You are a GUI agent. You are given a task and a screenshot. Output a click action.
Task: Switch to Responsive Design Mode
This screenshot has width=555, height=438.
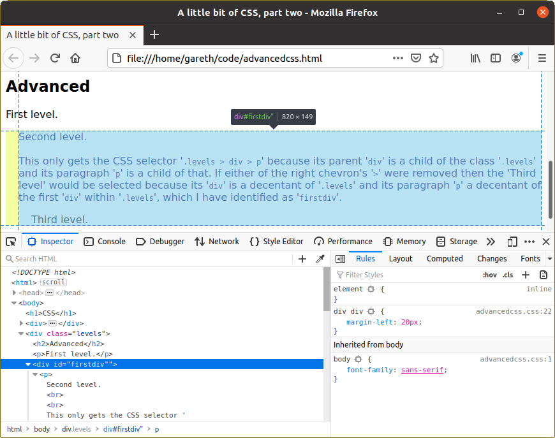pos(512,242)
